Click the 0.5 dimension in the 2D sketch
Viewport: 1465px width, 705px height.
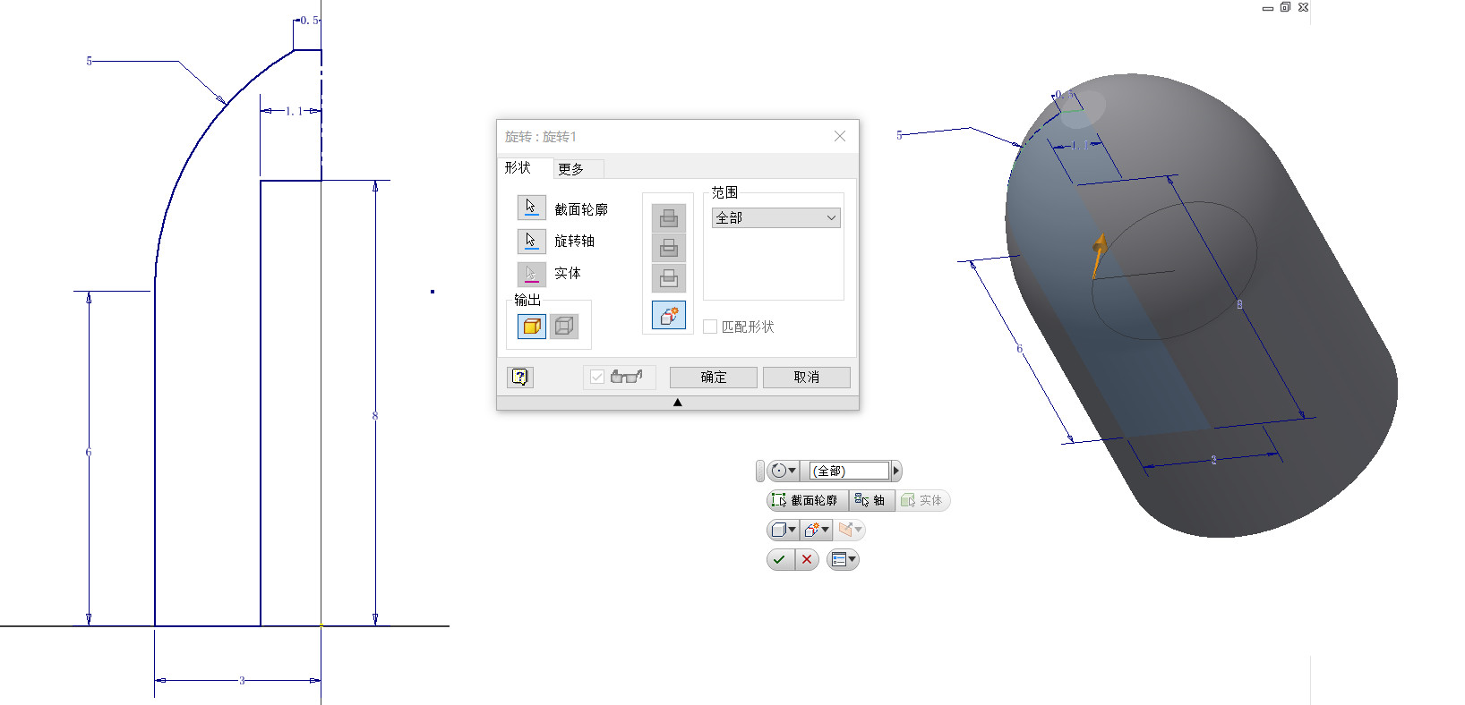coord(310,20)
